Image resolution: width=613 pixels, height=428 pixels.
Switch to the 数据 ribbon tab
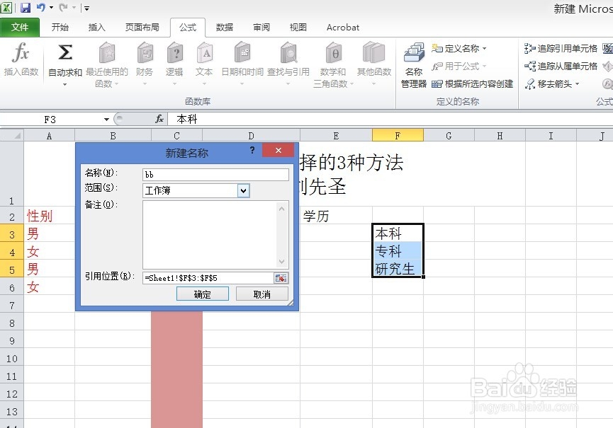224,27
